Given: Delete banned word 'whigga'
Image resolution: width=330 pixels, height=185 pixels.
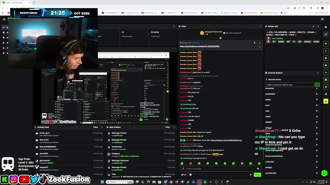Looking at the screenshot, I should click(317, 167).
